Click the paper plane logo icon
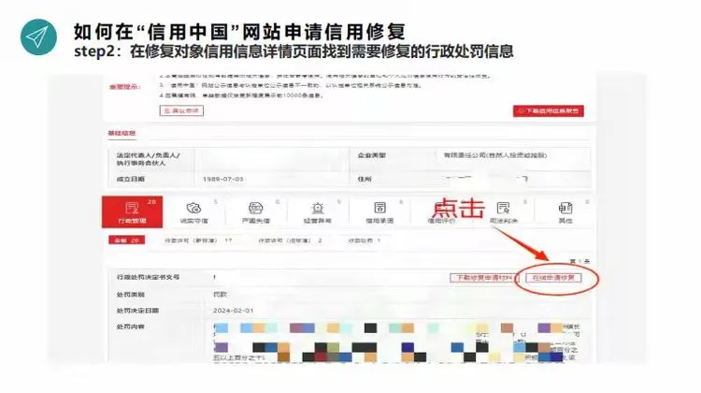 (x=37, y=36)
